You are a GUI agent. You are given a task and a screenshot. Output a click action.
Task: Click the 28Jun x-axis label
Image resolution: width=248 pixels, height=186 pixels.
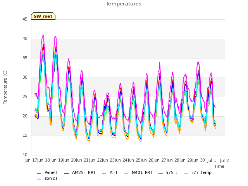click(x=180, y=160)
